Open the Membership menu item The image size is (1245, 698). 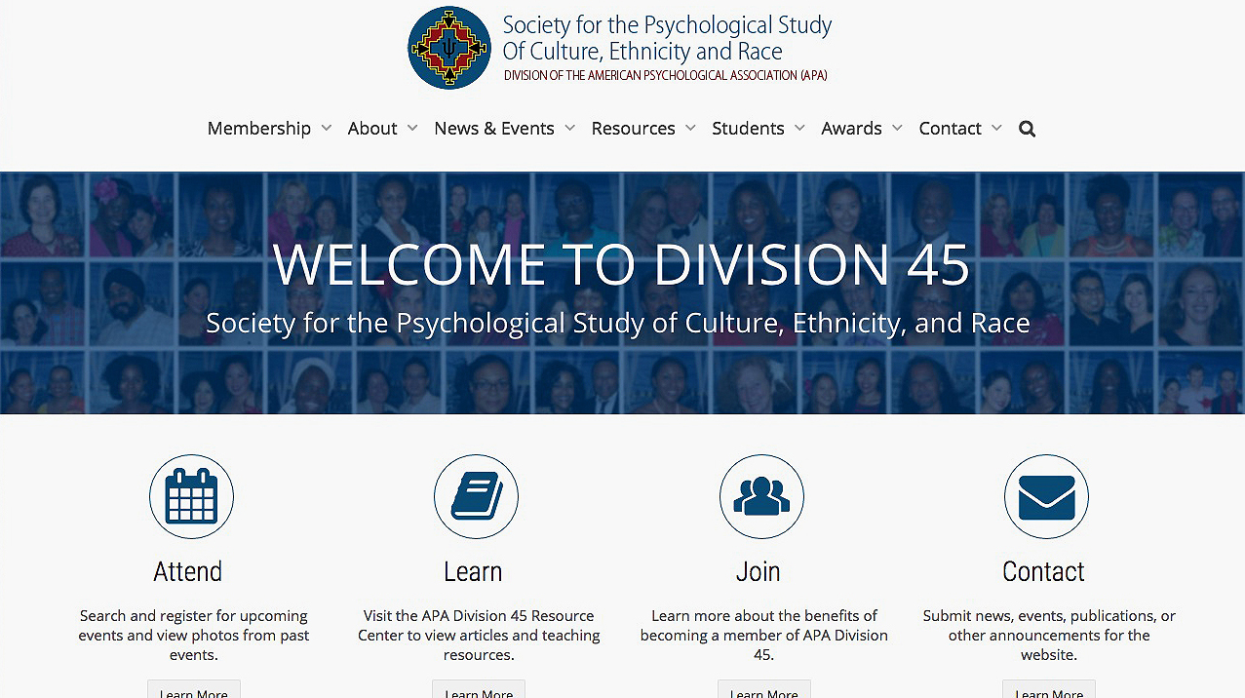(x=259, y=129)
